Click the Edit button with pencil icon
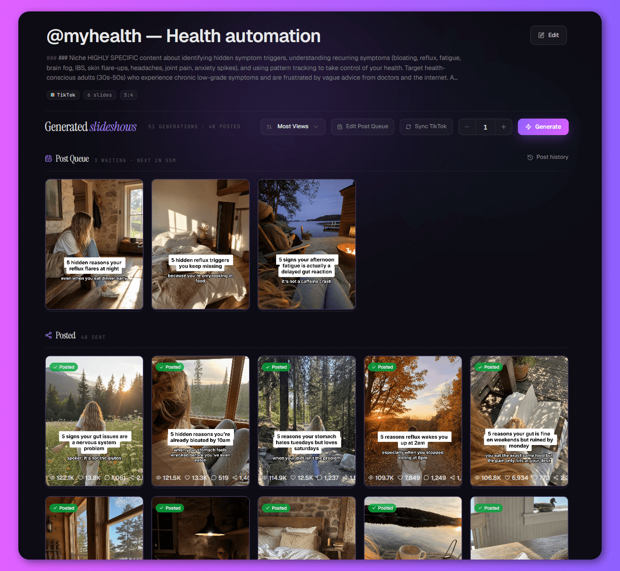This screenshot has width=620, height=571. [x=548, y=35]
